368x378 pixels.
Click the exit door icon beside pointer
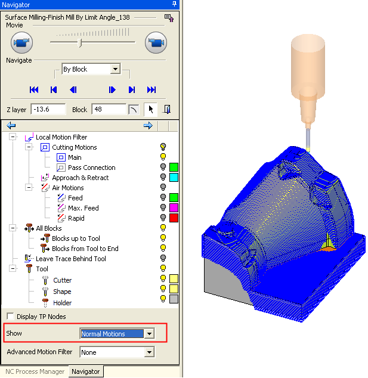click(167, 109)
